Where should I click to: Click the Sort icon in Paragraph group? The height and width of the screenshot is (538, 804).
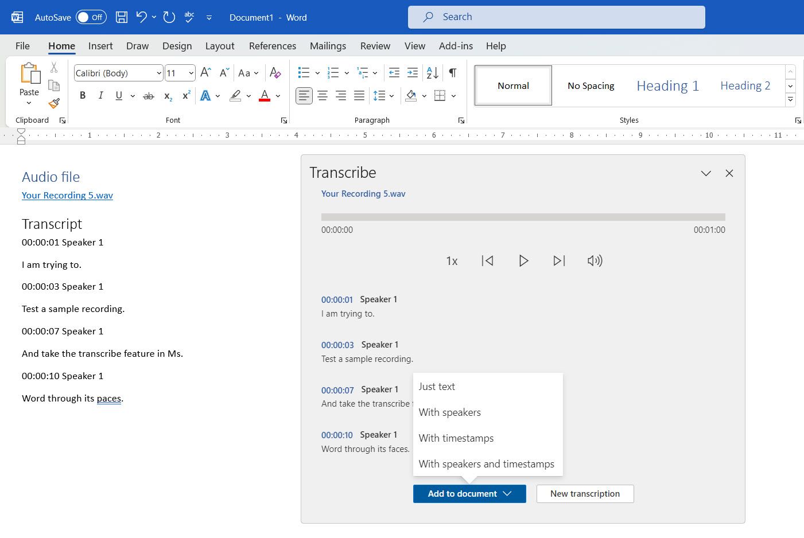(x=431, y=73)
